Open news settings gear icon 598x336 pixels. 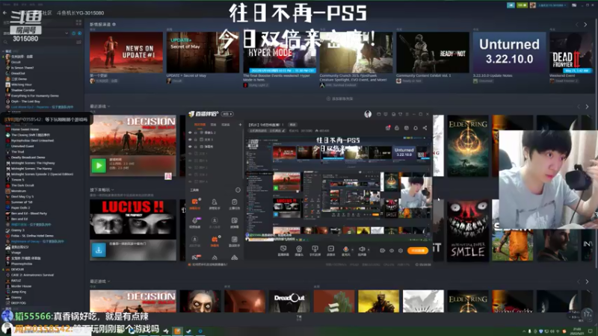[x=114, y=25]
